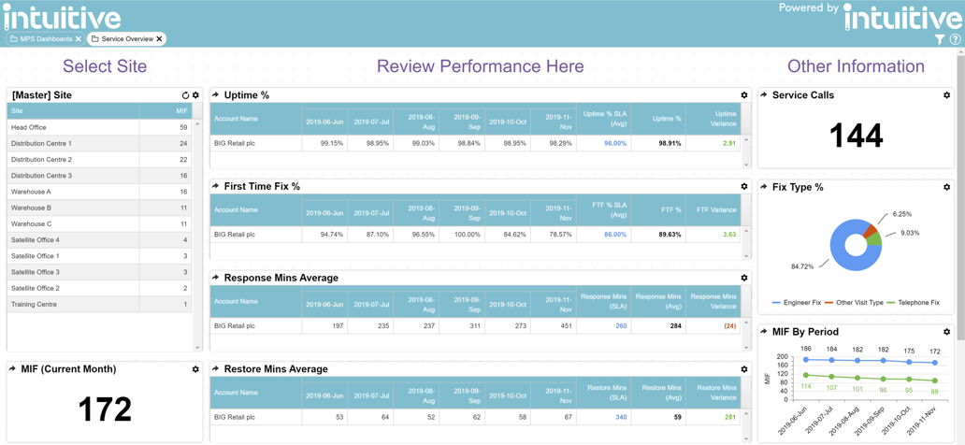Open settings gear on Uptime % panel
Screen dimensions: 965x445
(x=744, y=95)
